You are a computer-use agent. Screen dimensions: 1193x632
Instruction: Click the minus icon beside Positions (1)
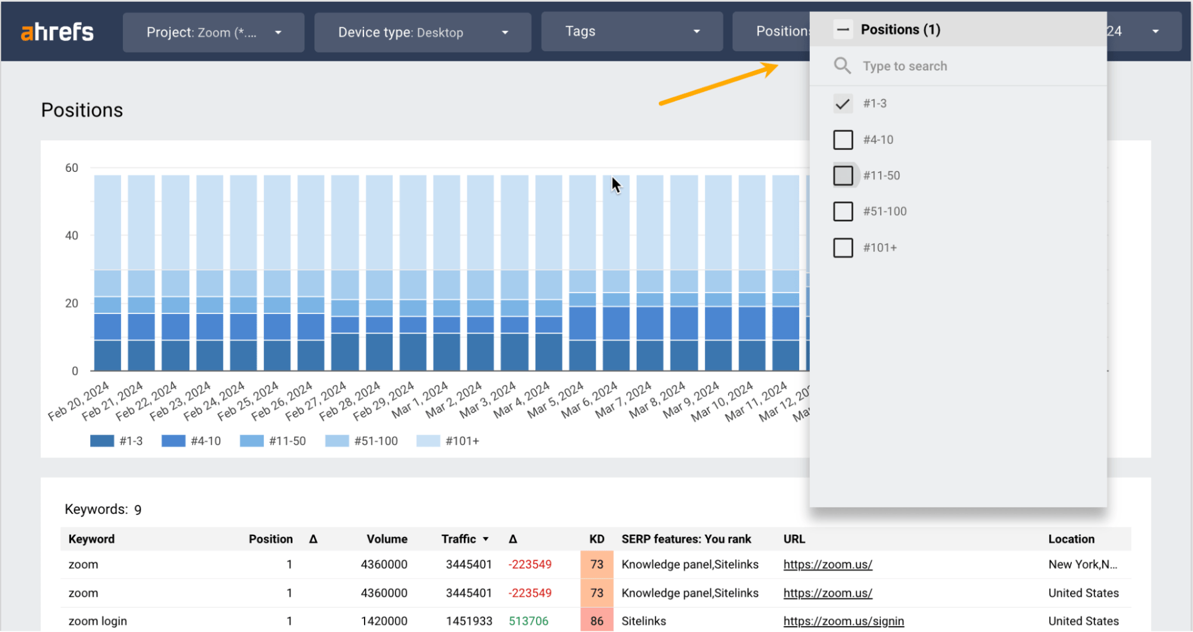[843, 29]
